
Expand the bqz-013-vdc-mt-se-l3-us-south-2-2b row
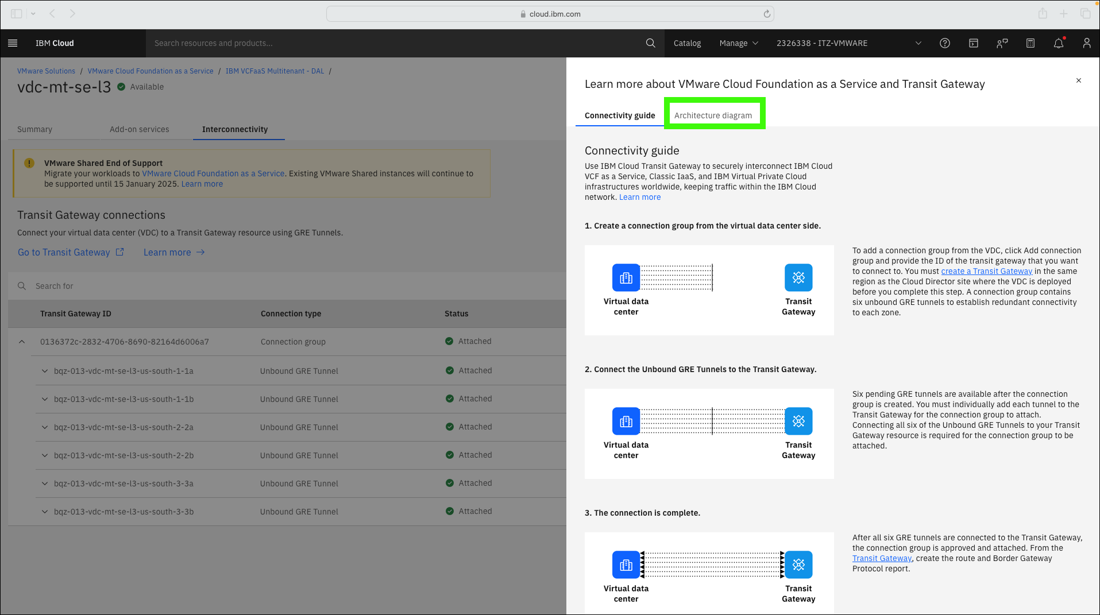click(x=44, y=455)
